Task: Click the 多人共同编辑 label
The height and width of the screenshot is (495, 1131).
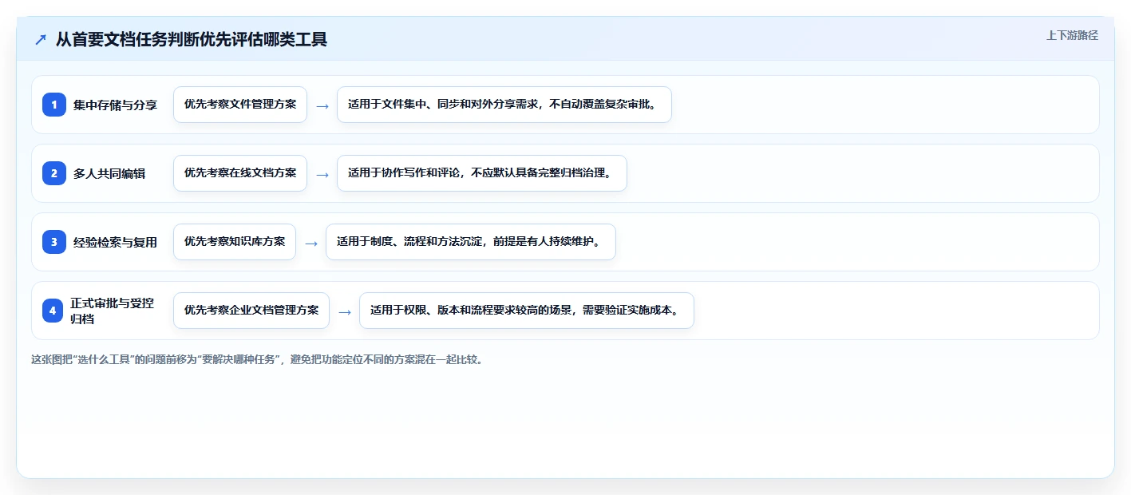Action: (109, 173)
